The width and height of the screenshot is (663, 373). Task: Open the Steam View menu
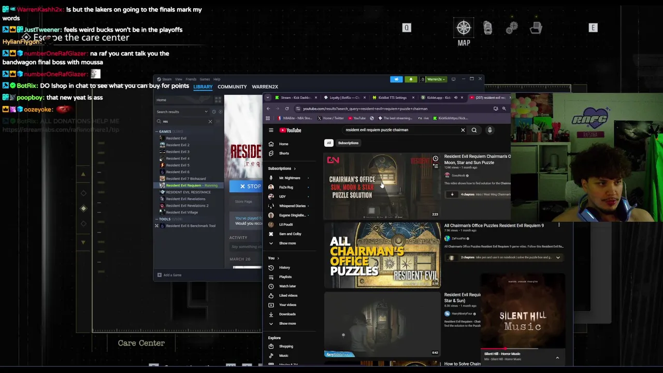click(178, 79)
